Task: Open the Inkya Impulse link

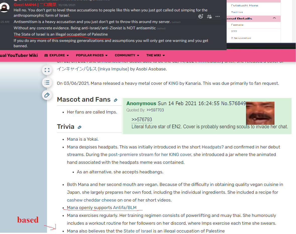Action: pyautogui.click(x=93, y=69)
